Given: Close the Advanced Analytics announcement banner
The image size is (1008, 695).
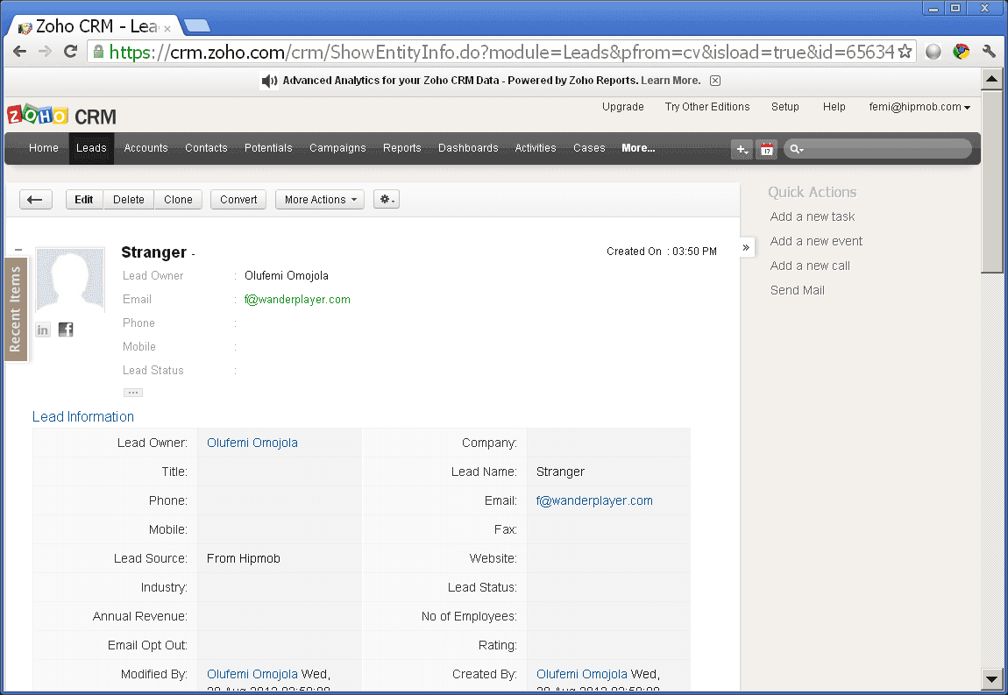Looking at the screenshot, I should [x=715, y=81].
